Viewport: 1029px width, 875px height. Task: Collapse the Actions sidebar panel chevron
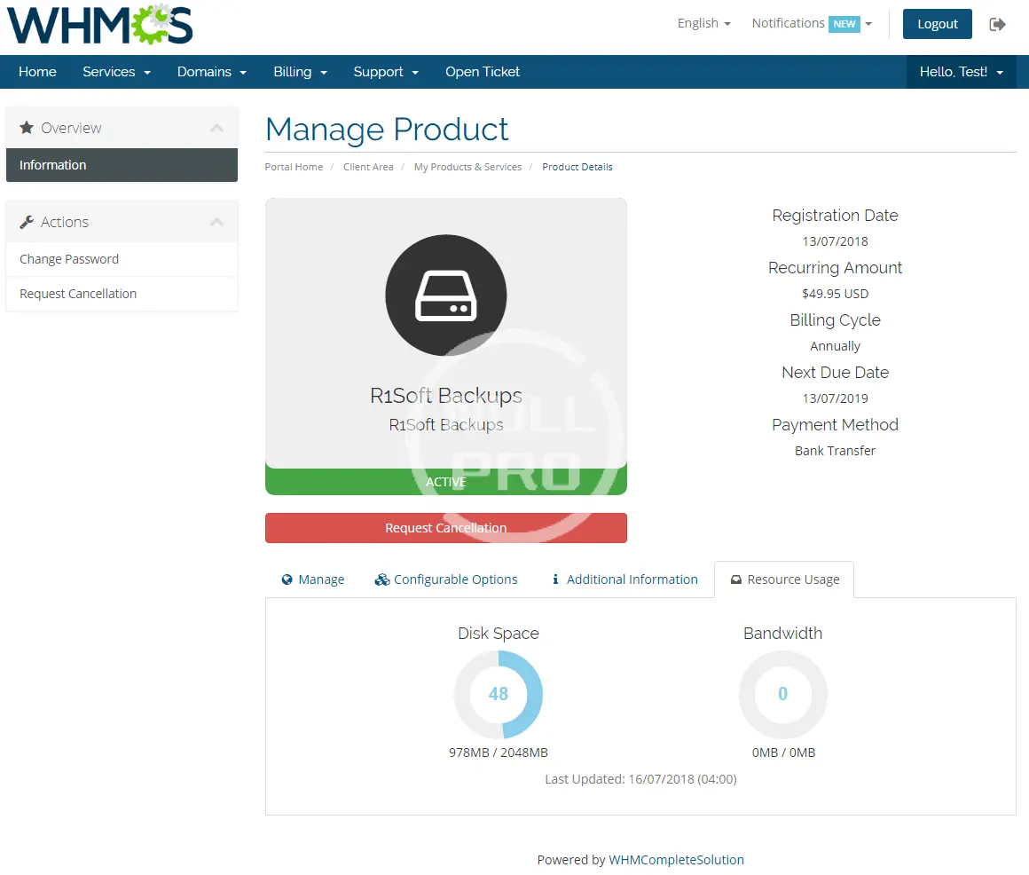click(216, 222)
